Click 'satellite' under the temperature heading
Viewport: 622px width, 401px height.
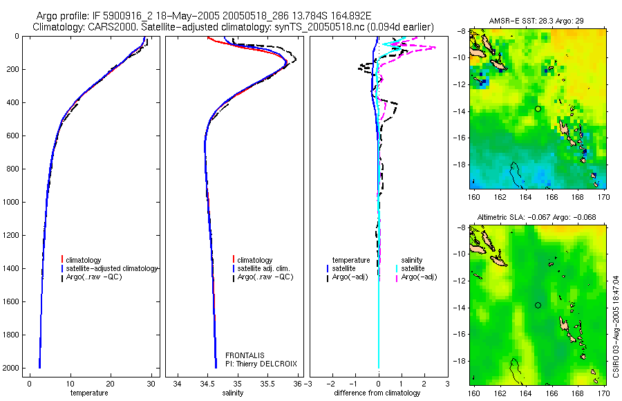(x=343, y=268)
